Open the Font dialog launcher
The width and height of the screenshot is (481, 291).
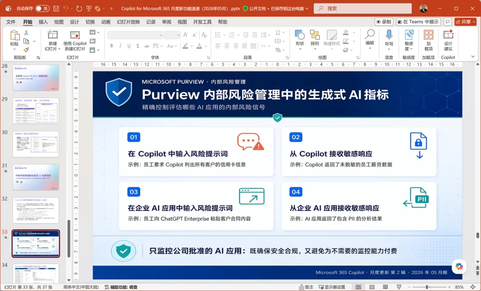208,57
